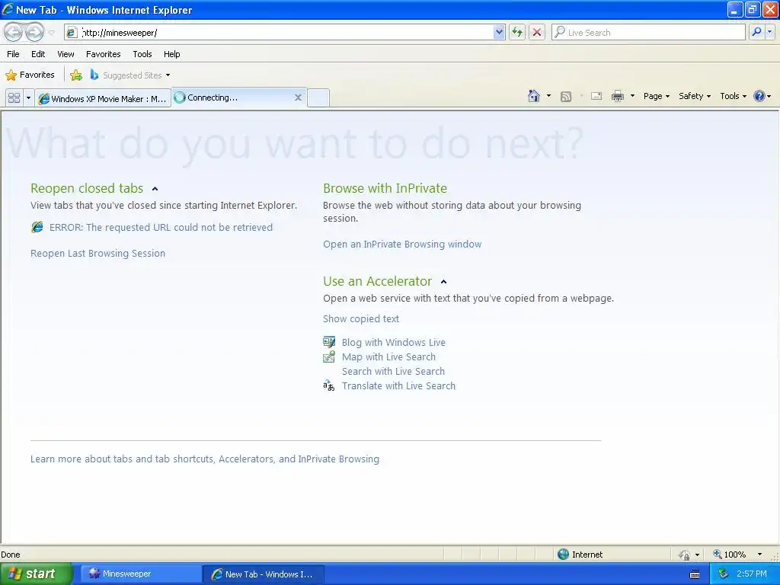This screenshot has height=585, width=780.
Task: Open the Print options dropdown arrow
Action: pos(632,96)
